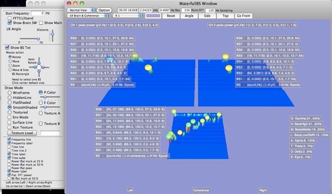Toggle the Show BS Txt checkbox

7,47
